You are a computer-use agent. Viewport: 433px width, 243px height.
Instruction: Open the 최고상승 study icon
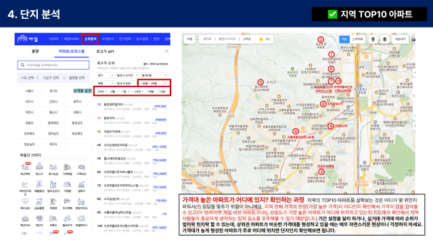[53, 169]
